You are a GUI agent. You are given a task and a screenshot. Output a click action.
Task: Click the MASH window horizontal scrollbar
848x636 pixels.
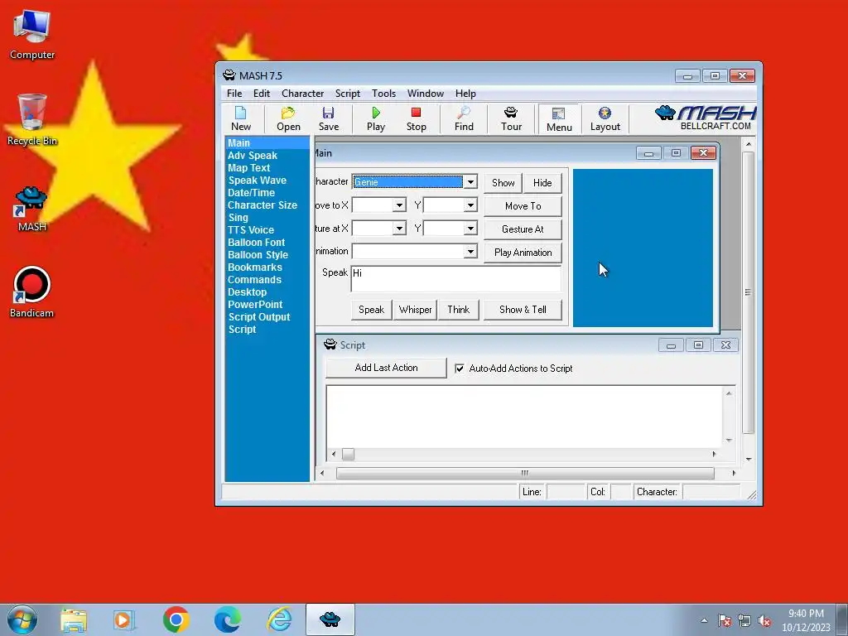pyautogui.click(x=524, y=473)
